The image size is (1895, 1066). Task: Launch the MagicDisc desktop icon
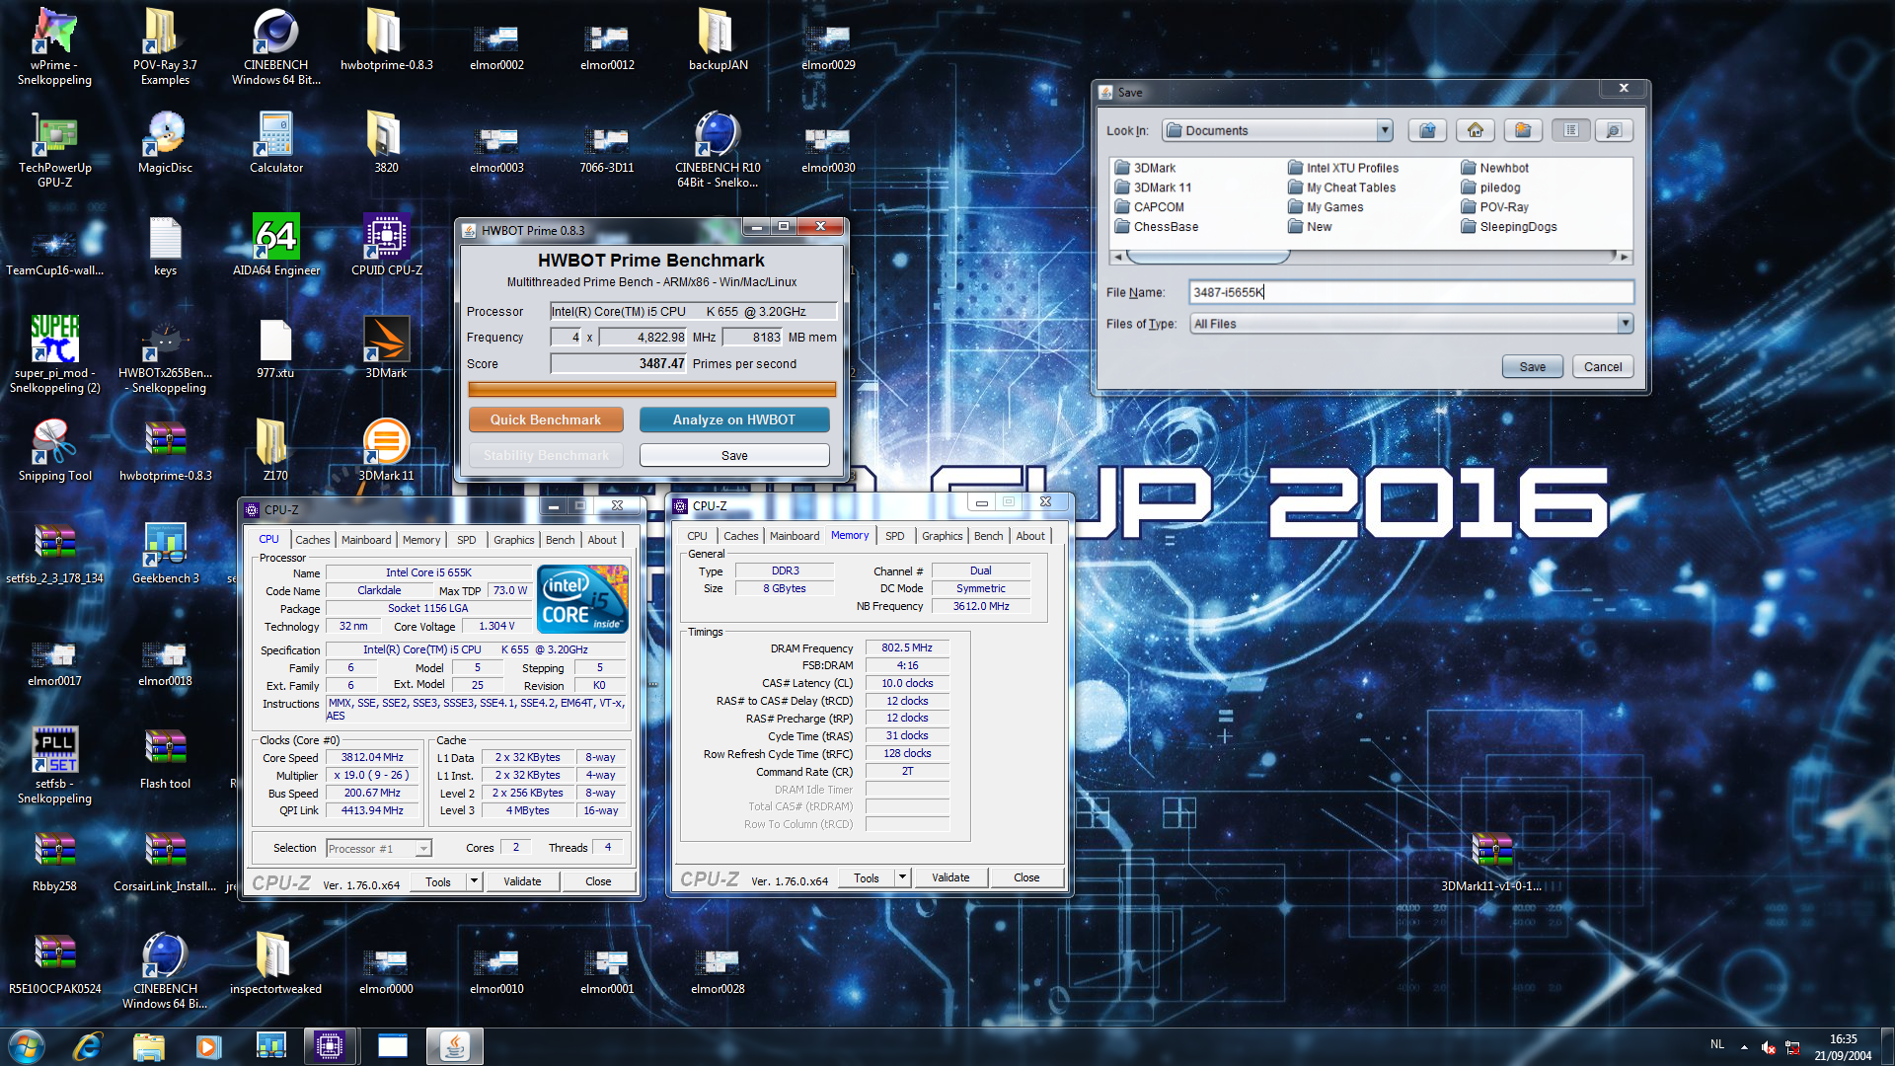[165, 142]
